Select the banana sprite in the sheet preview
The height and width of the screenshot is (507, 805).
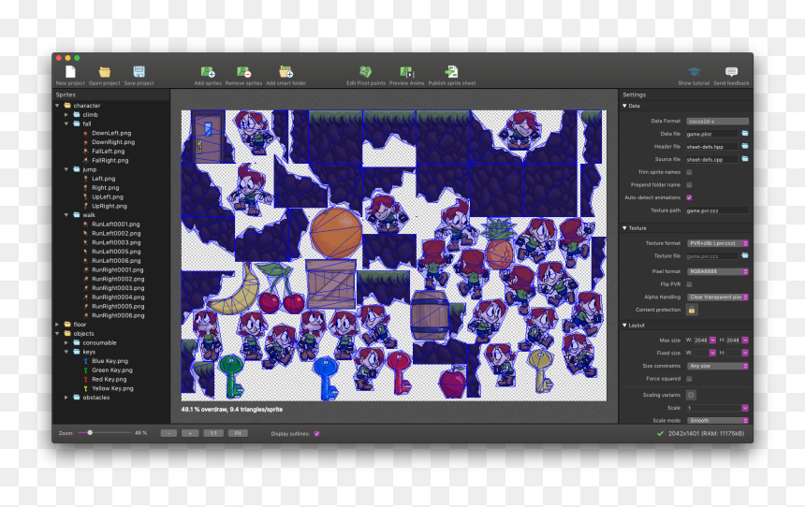[x=236, y=291]
